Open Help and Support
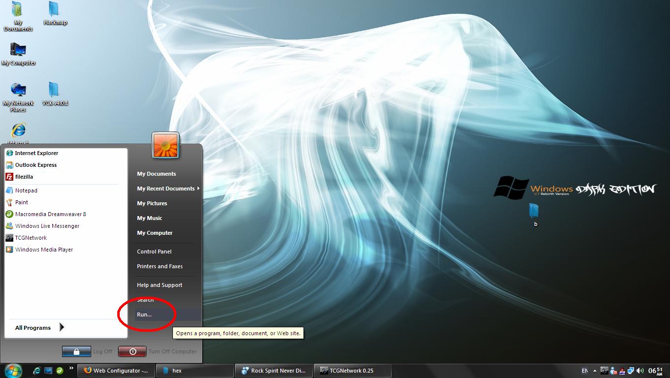 160,285
